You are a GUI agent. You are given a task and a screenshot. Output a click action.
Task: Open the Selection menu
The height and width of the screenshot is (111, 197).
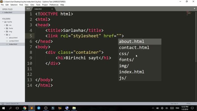[x=14, y=5]
